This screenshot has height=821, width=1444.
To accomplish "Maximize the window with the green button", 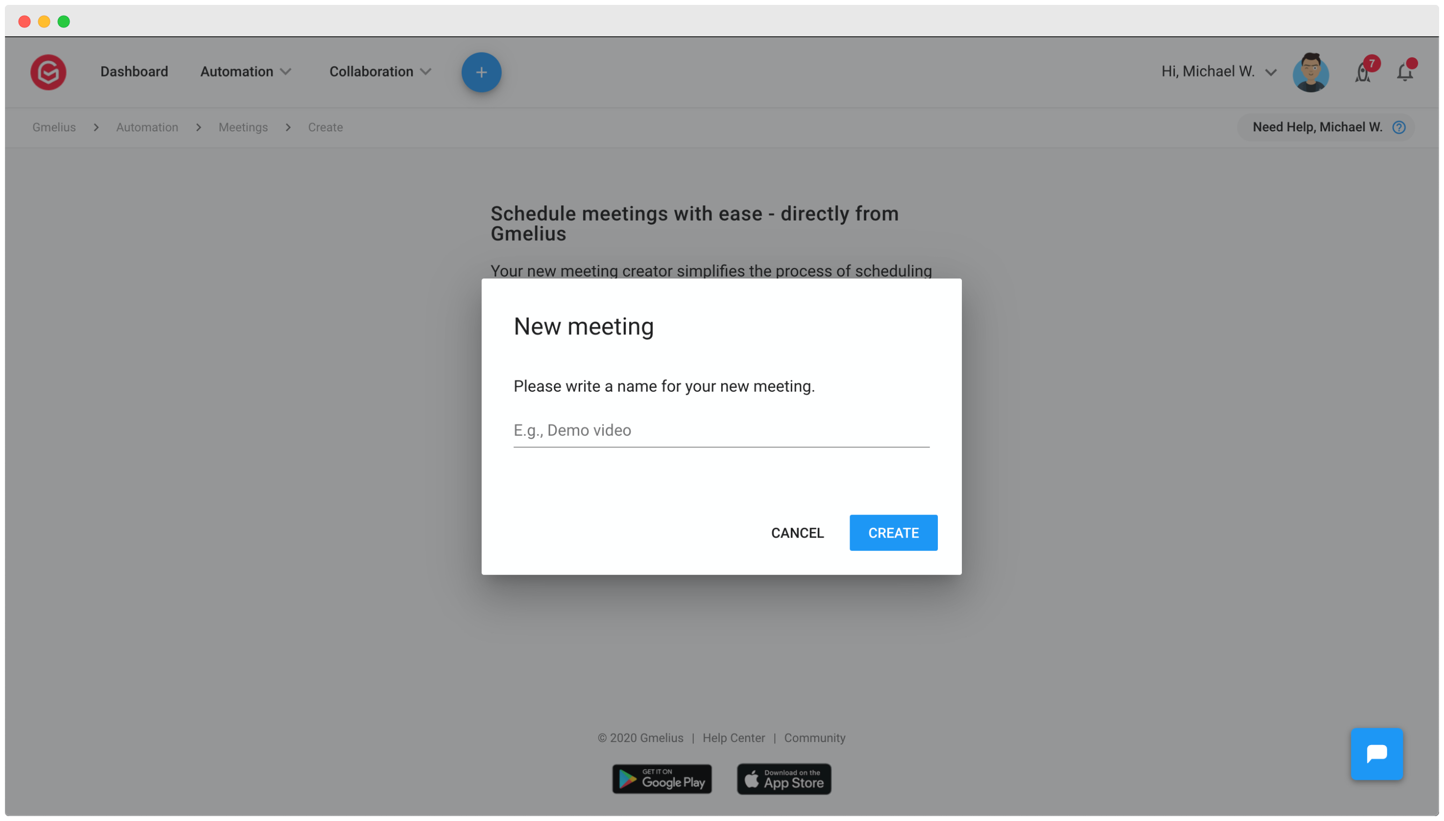I will tap(64, 22).
